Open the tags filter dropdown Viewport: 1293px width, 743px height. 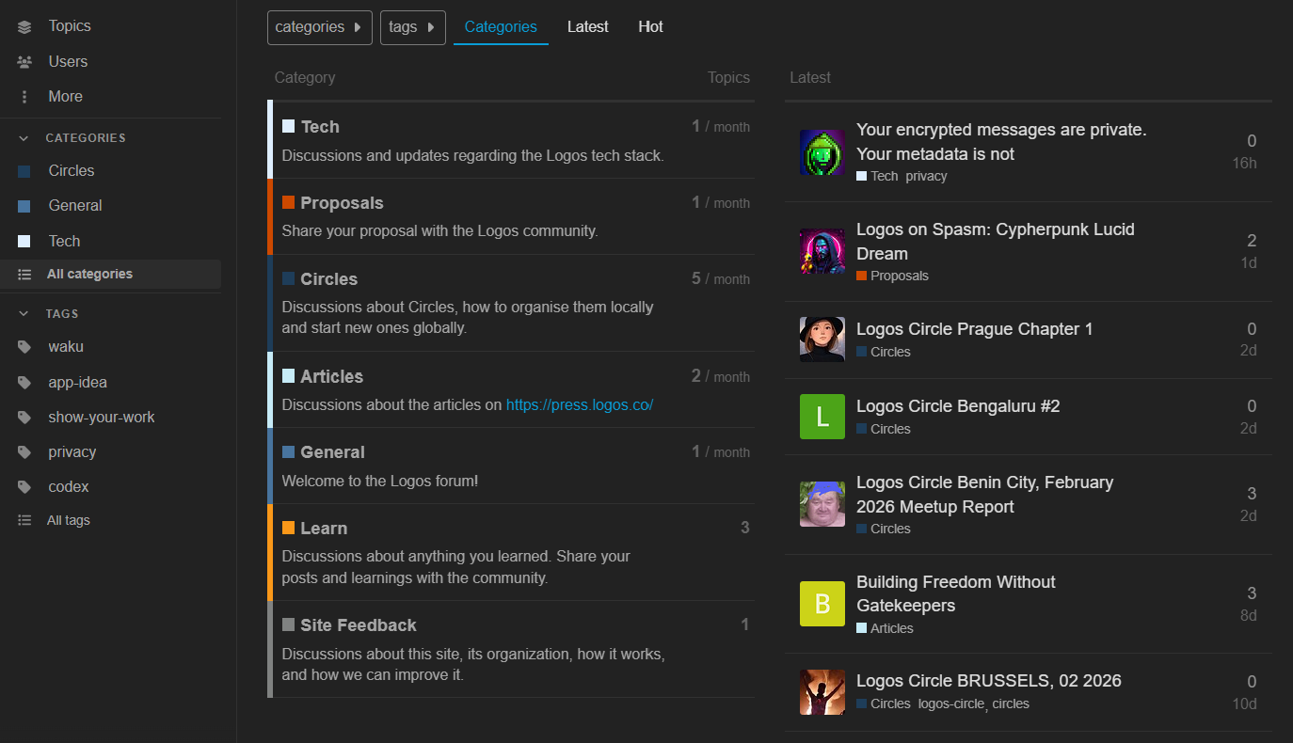click(x=412, y=27)
